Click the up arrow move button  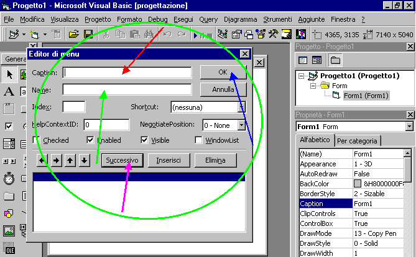pos(70,160)
